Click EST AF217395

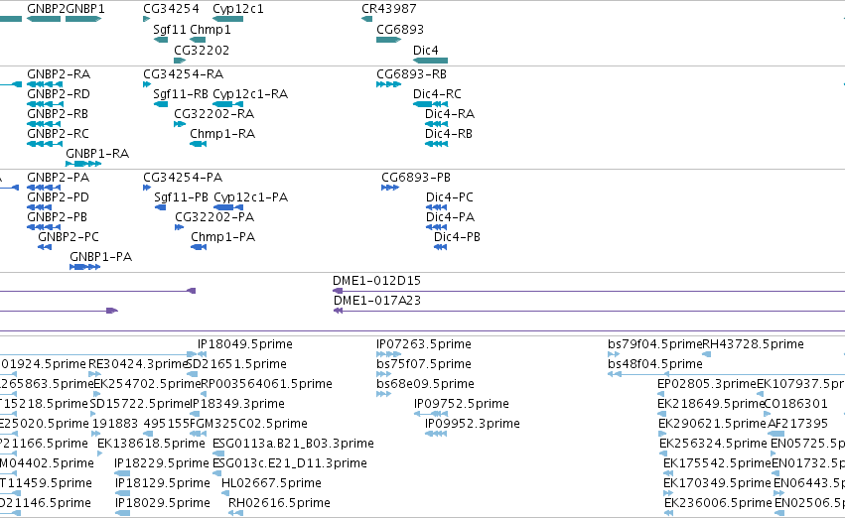(x=797, y=424)
